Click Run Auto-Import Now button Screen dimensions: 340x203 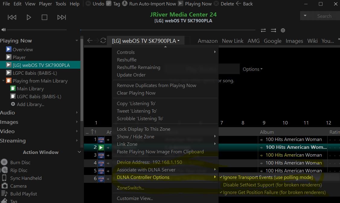pyautogui.click(x=152, y=4)
